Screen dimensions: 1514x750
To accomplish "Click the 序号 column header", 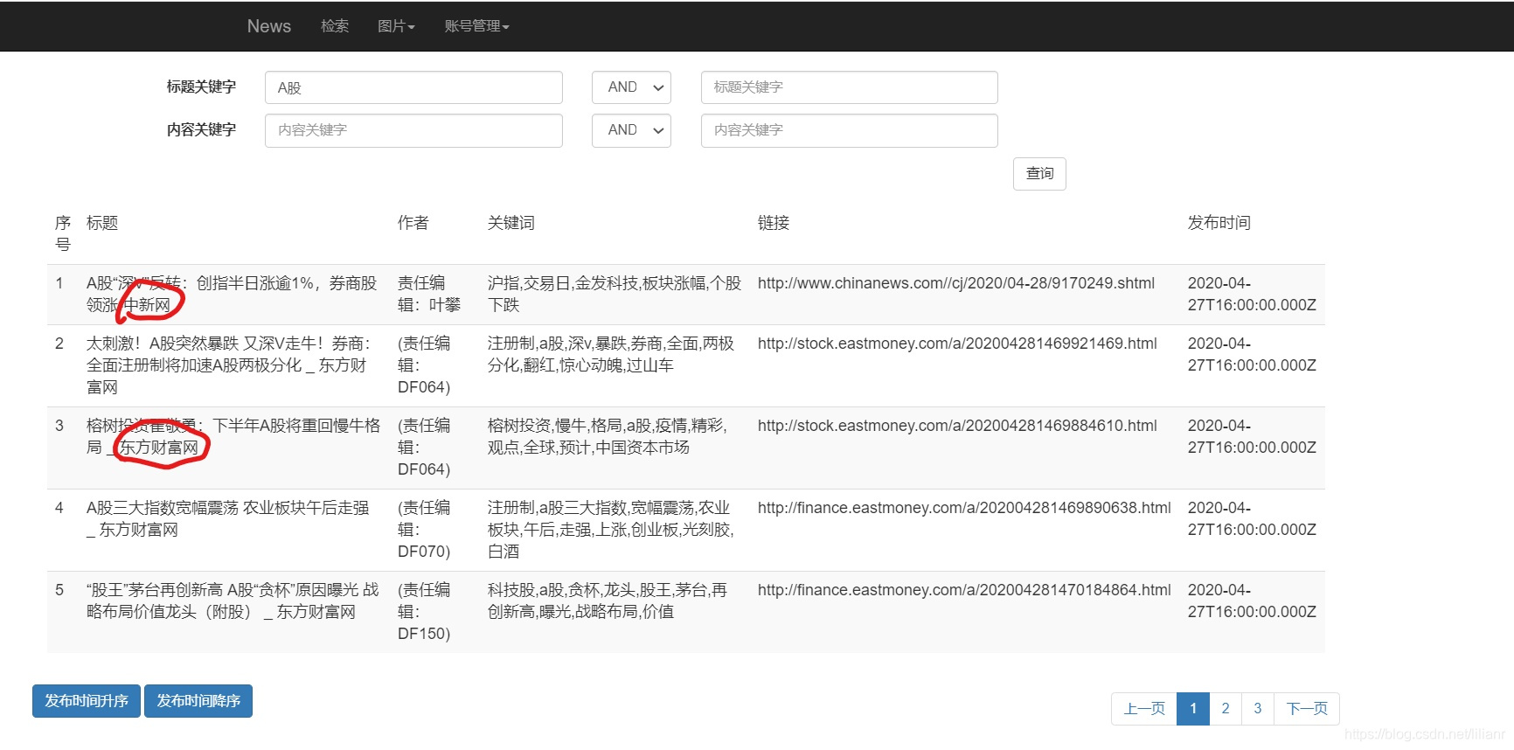I will click(63, 233).
